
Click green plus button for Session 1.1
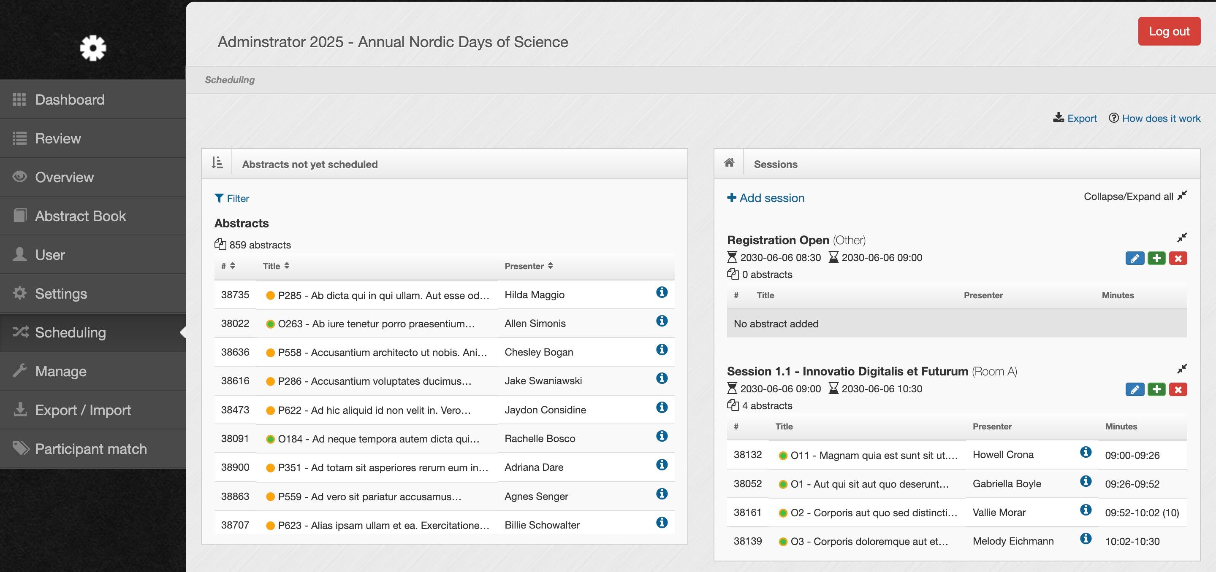(x=1156, y=389)
